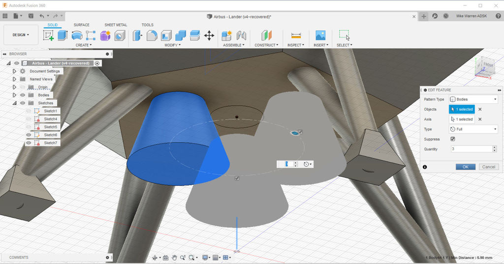Click the Insert image icon
504x264 pixels.
pos(320,35)
